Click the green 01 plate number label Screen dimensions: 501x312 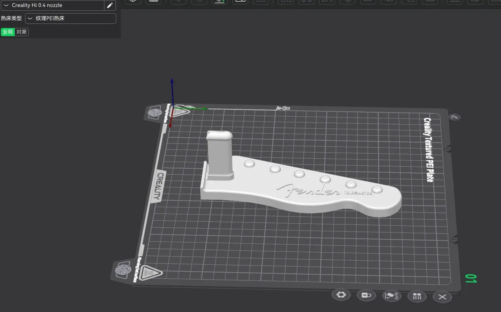(471, 278)
